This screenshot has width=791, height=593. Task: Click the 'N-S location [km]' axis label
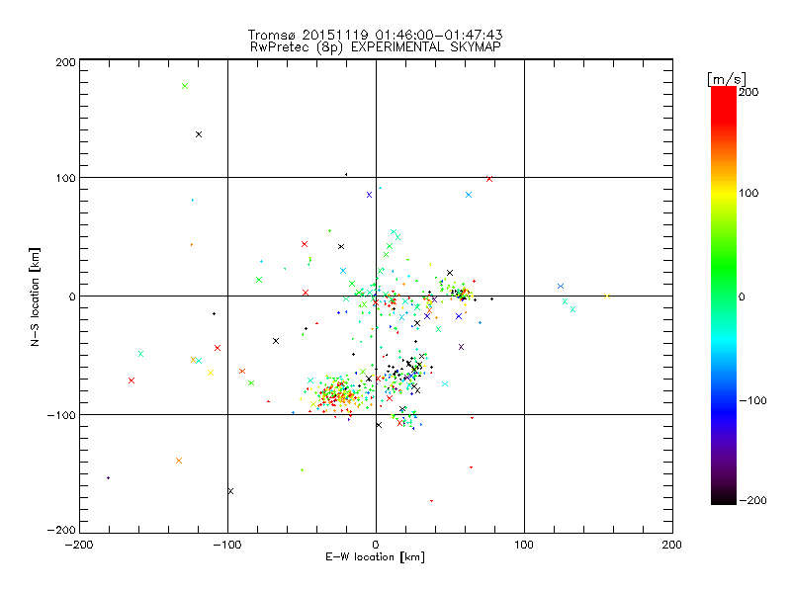[x=35, y=297]
